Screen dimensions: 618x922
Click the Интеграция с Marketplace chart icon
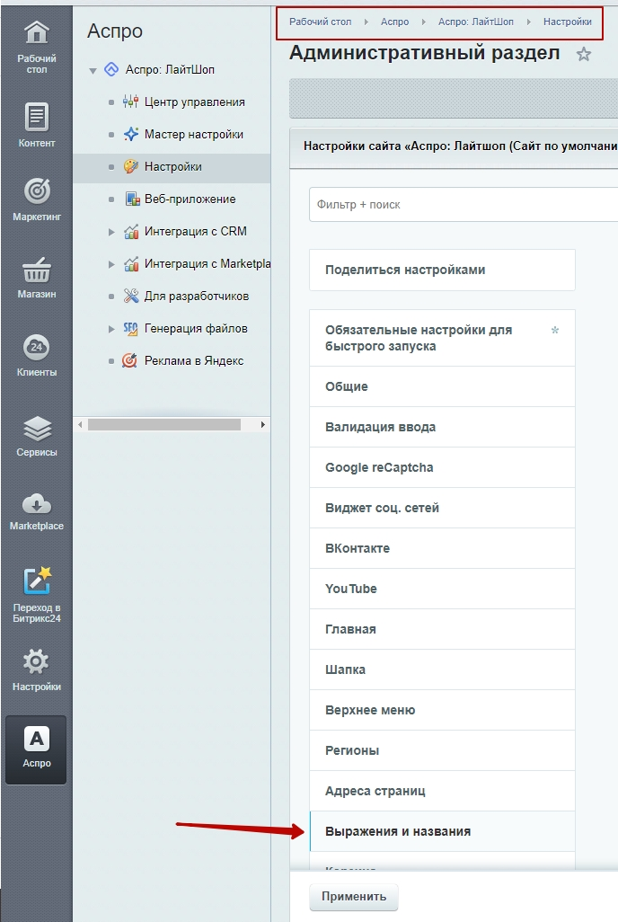pos(130,263)
